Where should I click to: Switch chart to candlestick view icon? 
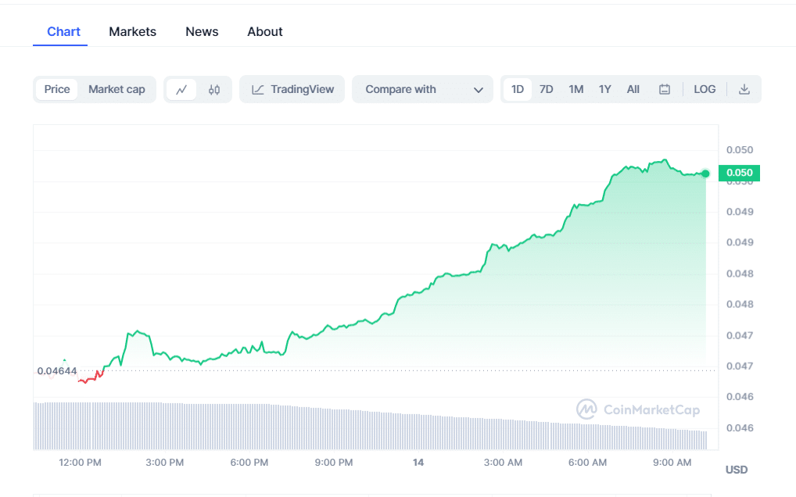[214, 89]
